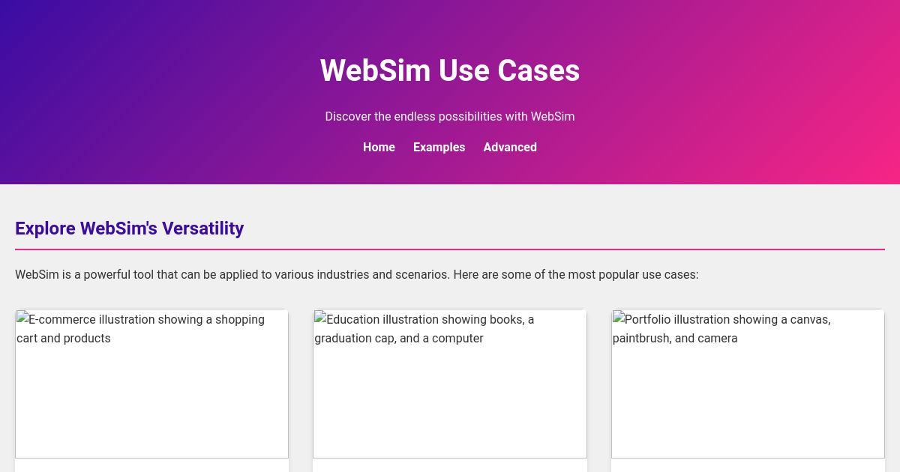900x472 pixels.
Task: Open the E-commerce illustration placeholder
Action: 151,384
